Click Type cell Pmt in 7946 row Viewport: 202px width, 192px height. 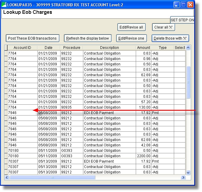pyautogui.click(x=162, y=113)
